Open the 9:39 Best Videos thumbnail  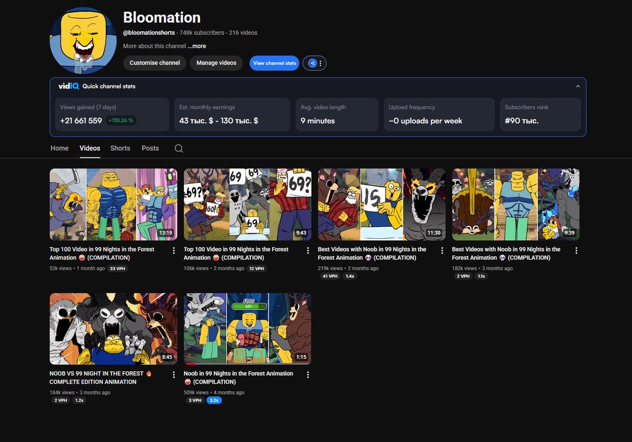(x=516, y=204)
